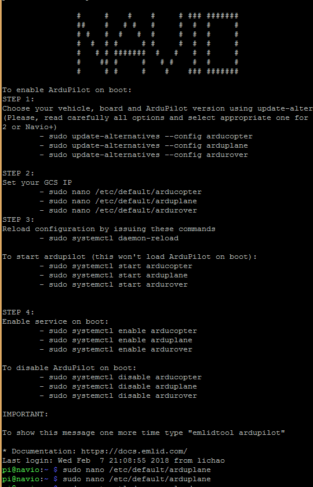Click the first pi@navio shell prompt

[x=30, y=470]
